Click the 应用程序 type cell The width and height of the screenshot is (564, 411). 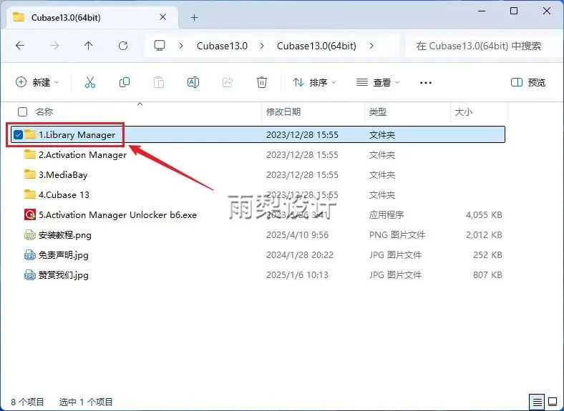(x=386, y=215)
